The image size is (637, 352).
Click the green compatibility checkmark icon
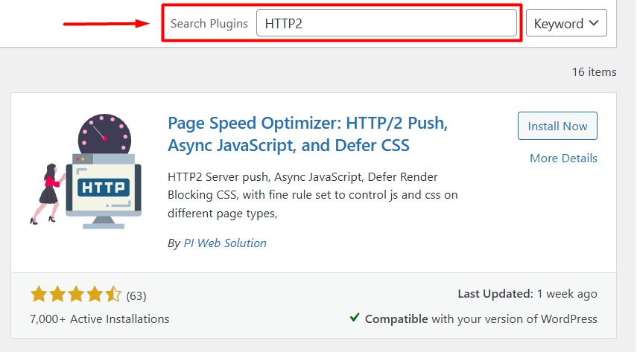355,318
